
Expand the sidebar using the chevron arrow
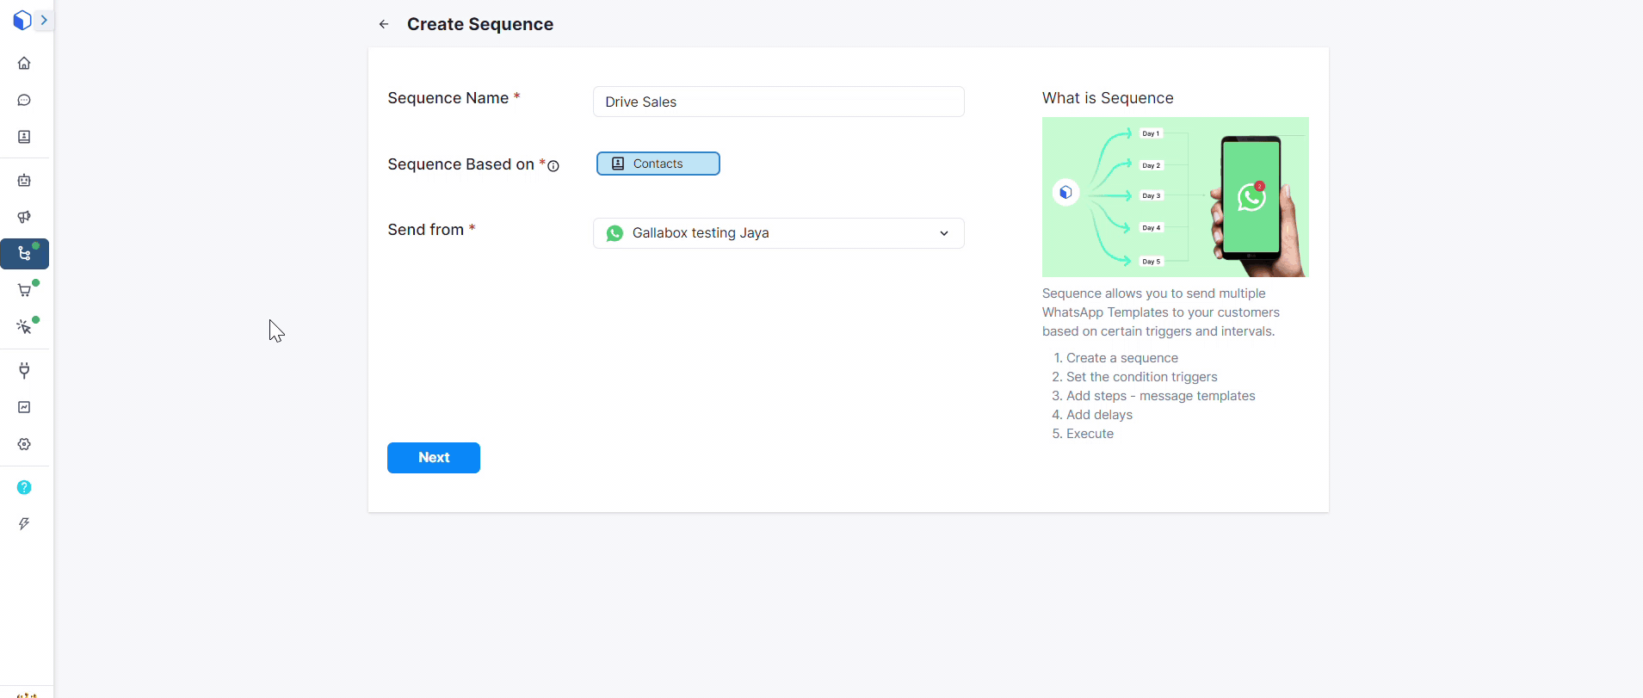[x=44, y=20]
